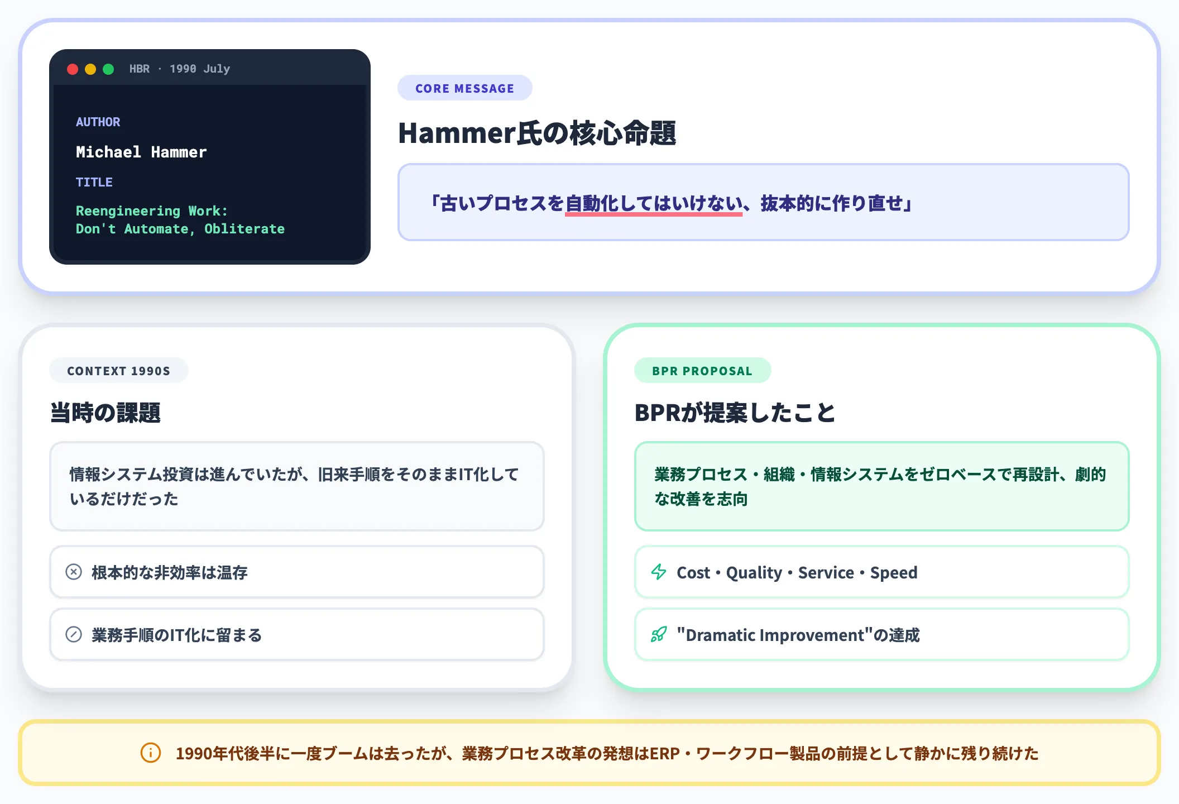Click the "Dramatic Improvement"の達成 text
This screenshot has width=1179, height=804.
(x=798, y=635)
